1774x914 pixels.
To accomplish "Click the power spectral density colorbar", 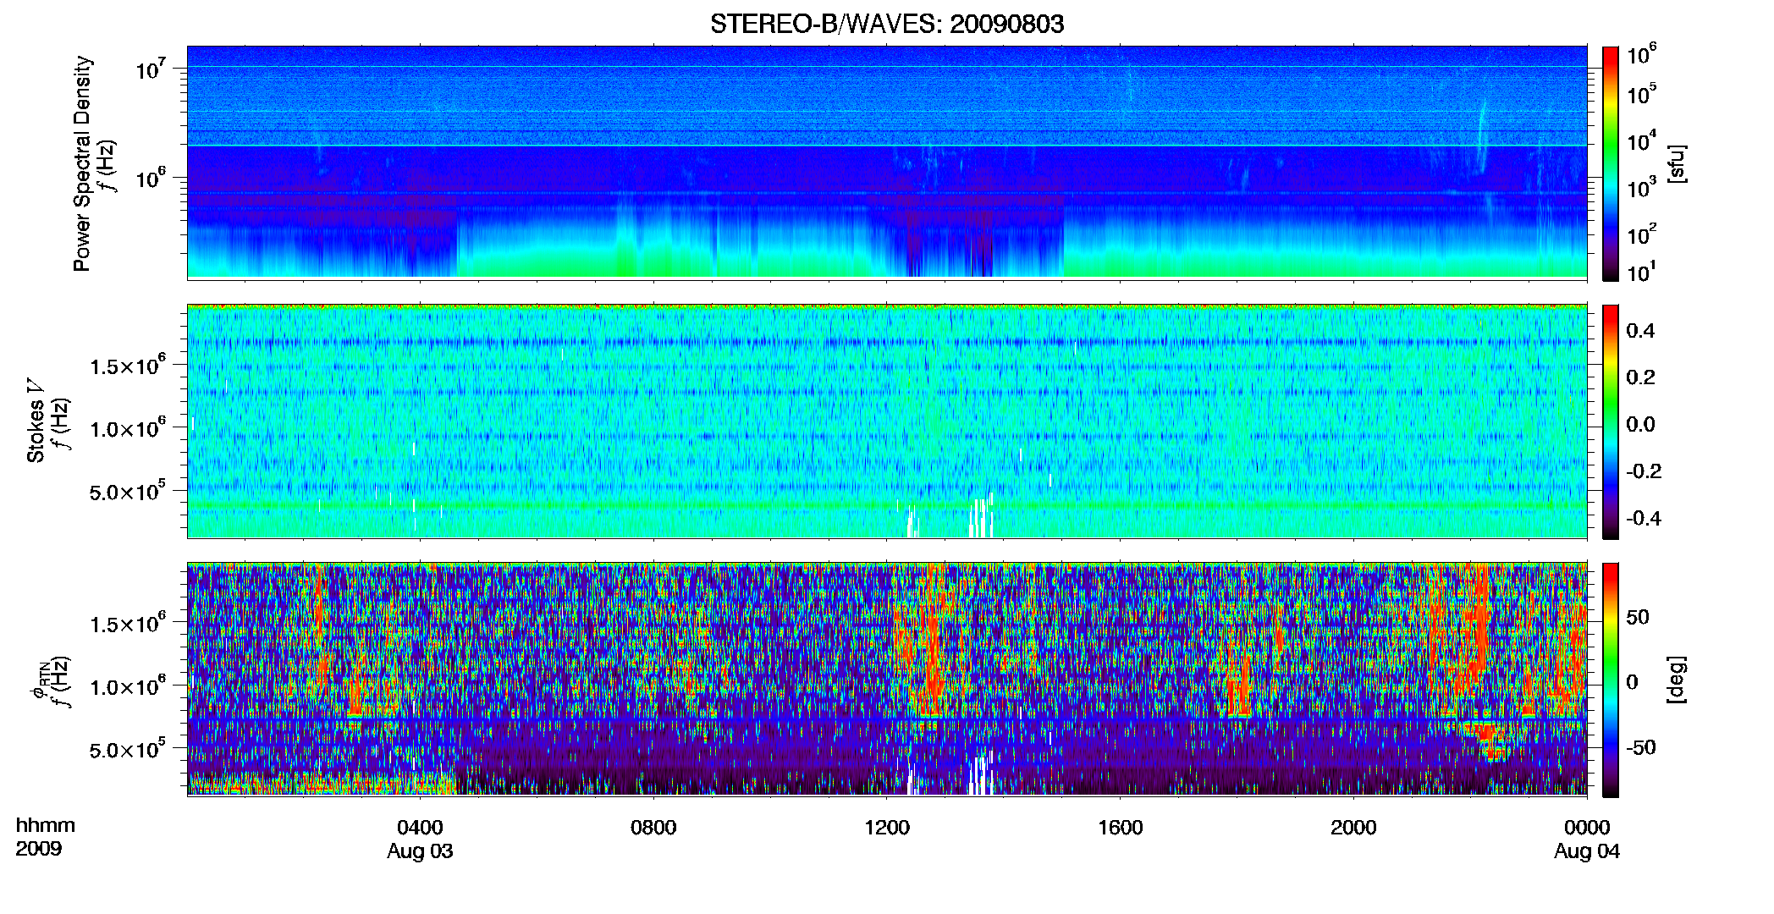I will [1611, 163].
